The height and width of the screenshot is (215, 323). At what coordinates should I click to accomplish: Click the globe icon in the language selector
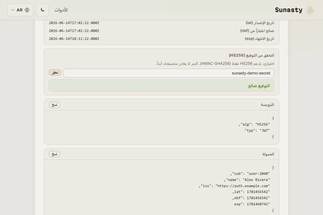click(27, 10)
